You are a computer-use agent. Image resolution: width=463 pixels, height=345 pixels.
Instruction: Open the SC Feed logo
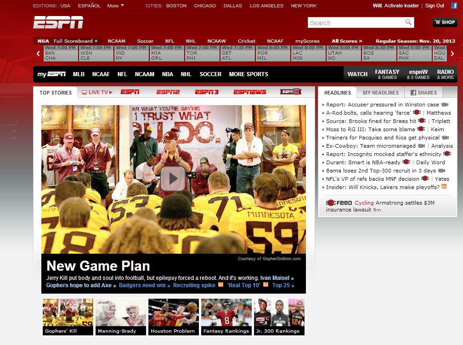(x=339, y=203)
